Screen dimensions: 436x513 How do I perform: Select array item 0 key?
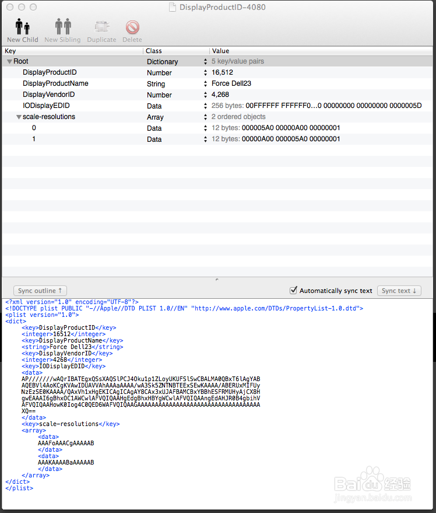[x=34, y=128]
